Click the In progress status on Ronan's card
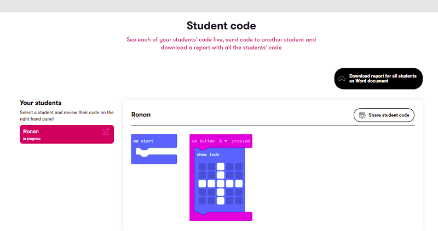438x231 pixels. click(x=32, y=139)
